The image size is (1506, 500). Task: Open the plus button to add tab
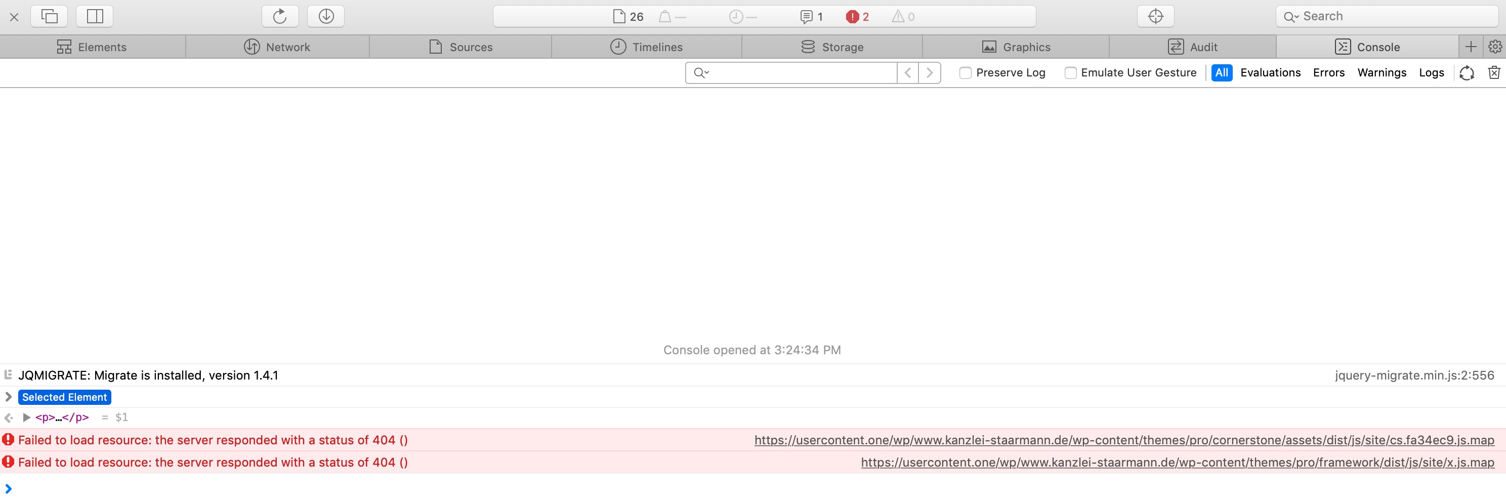point(1471,47)
